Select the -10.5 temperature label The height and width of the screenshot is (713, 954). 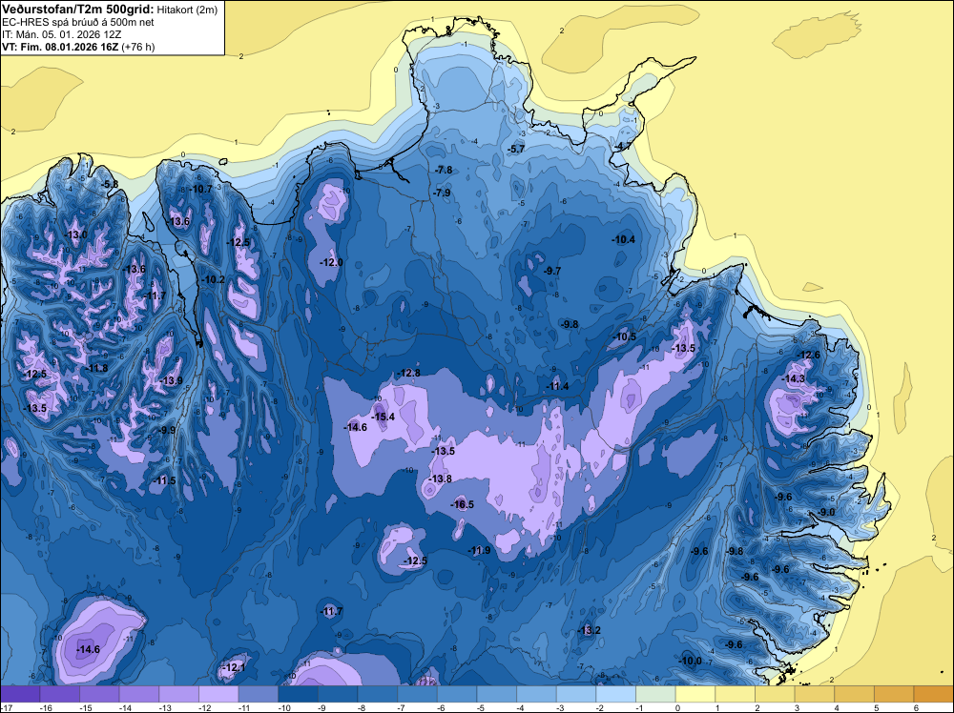pos(624,336)
